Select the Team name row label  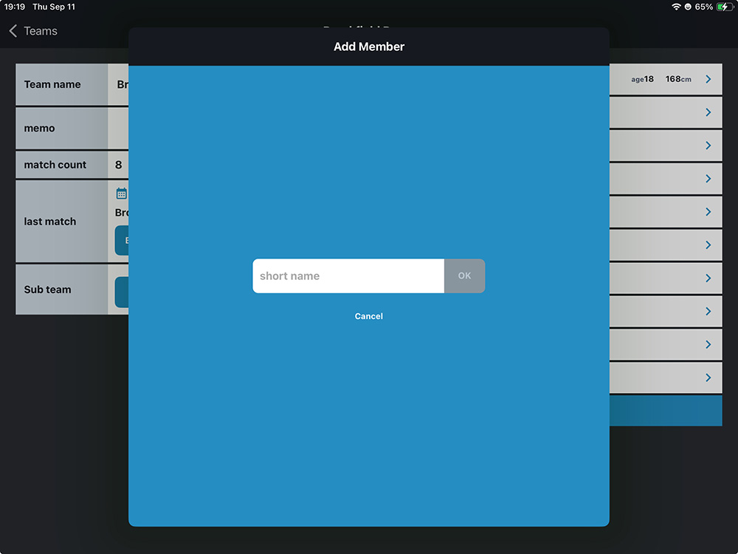(52, 84)
